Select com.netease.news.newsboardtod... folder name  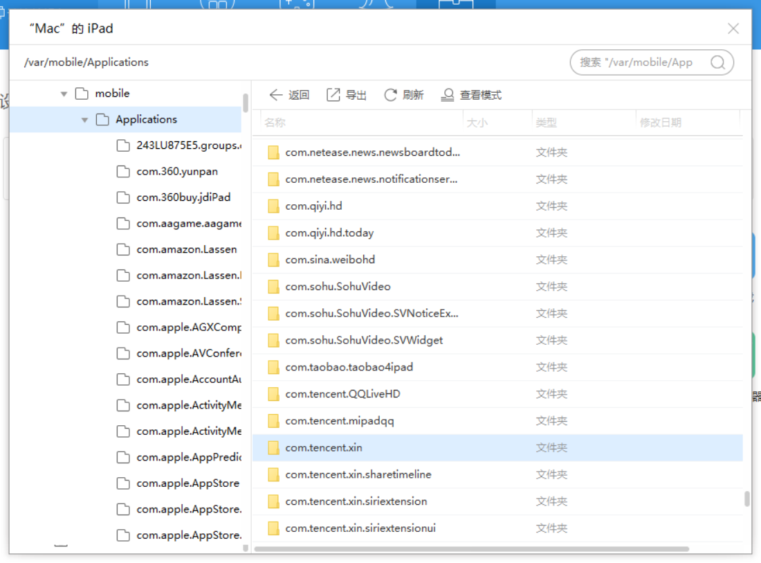pos(373,152)
